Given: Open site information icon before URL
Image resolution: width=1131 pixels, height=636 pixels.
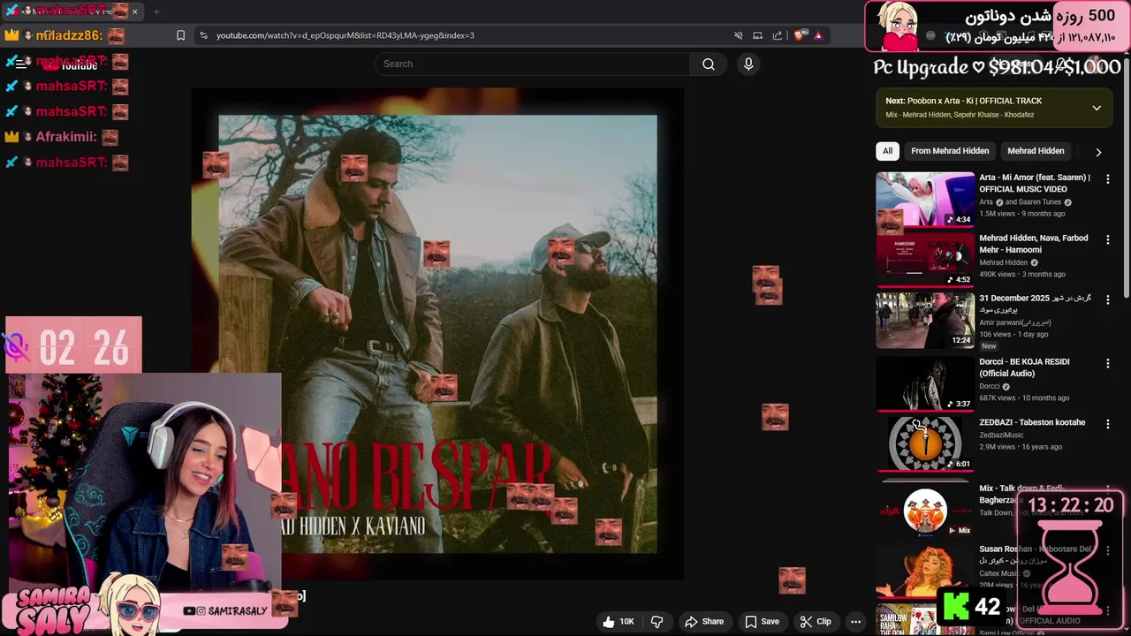Looking at the screenshot, I should 203,35.
